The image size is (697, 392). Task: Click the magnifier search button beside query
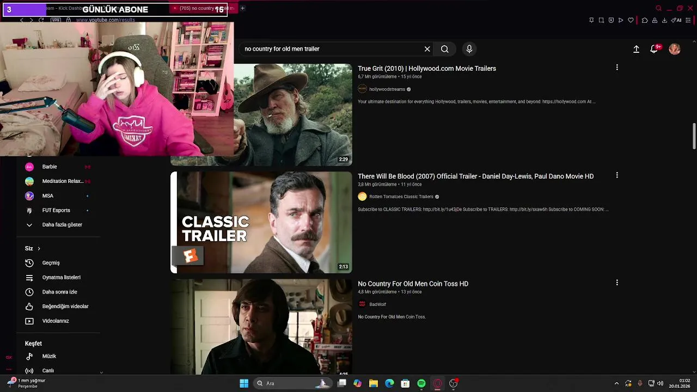pos(445,49)
